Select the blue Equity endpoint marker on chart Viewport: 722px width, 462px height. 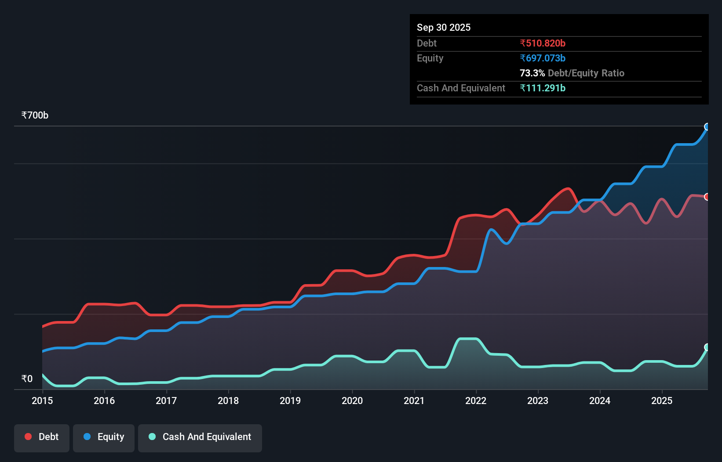point(707,127)
